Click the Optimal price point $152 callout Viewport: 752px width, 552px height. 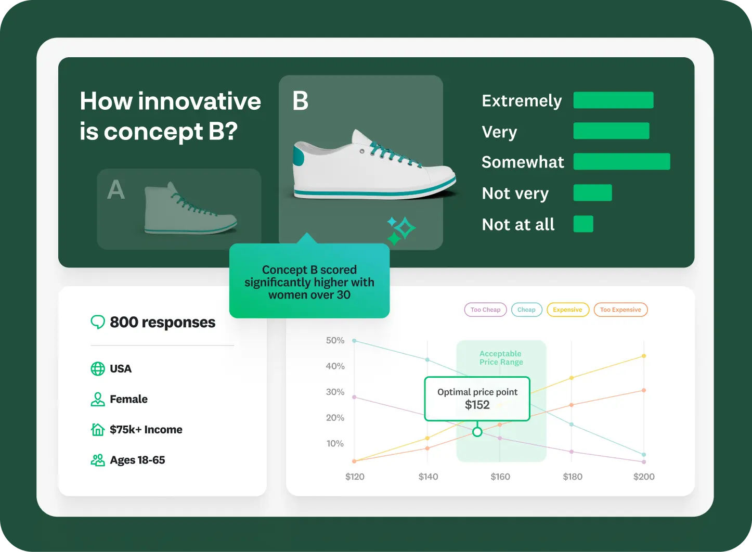click(477, 399)
